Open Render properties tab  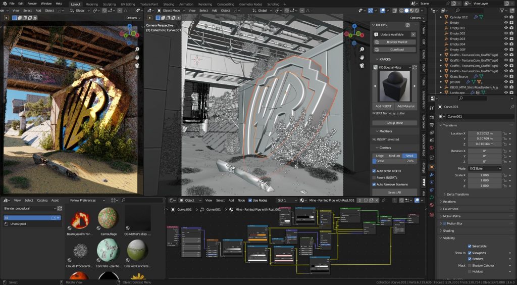tap(432, 117)
